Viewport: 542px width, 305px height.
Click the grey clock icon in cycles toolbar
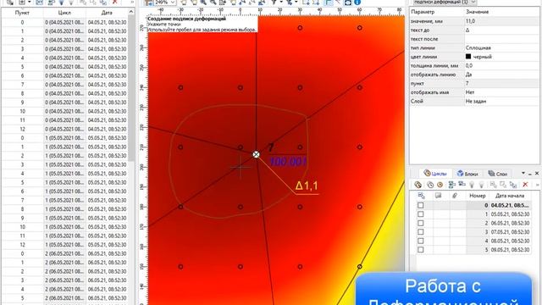[430, 185]
